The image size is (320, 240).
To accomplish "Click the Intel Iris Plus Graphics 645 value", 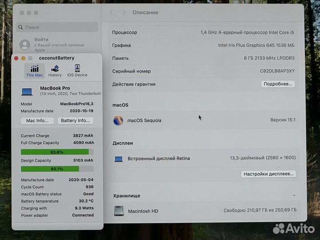I will pos(256,45).
